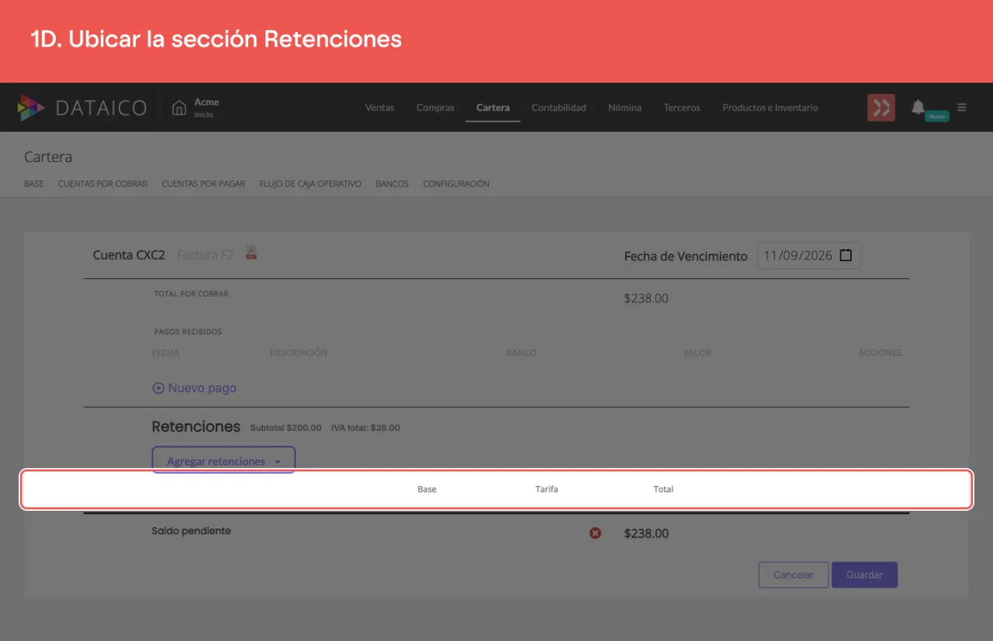
Task: Click the Saldo pendiente label
Action: [x=191, y=531]
